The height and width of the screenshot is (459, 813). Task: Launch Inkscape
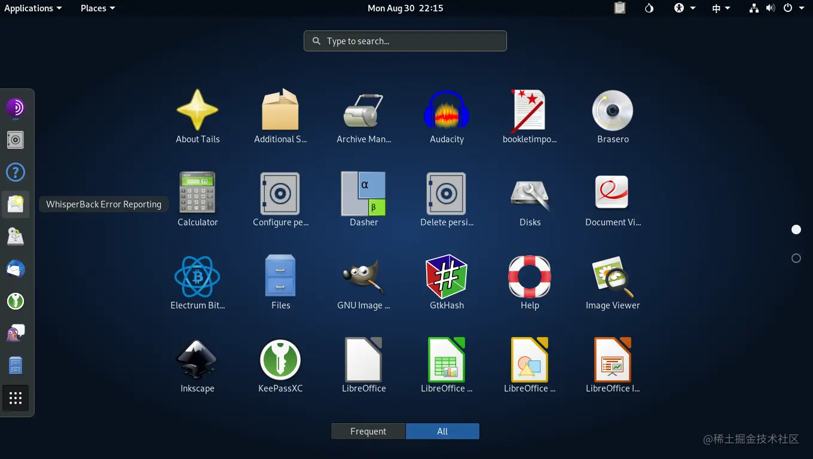(x=197, y=359)
